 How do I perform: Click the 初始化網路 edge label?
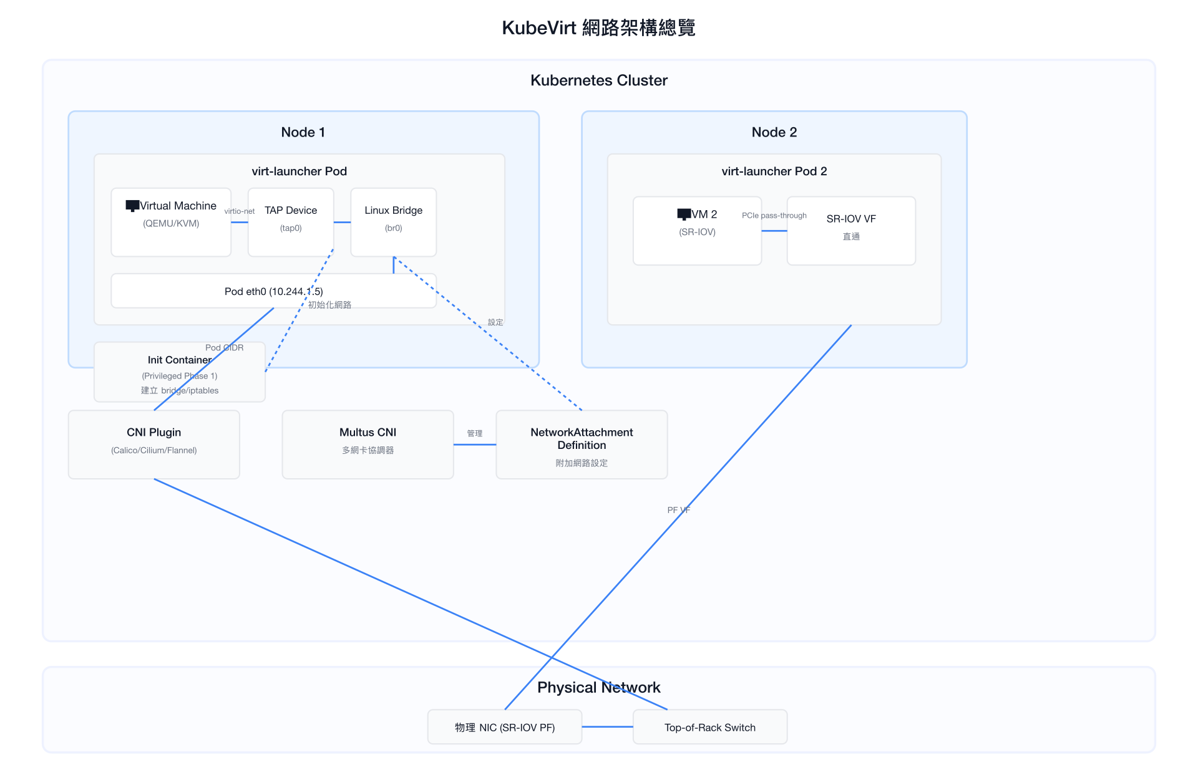tap(330, 305)
